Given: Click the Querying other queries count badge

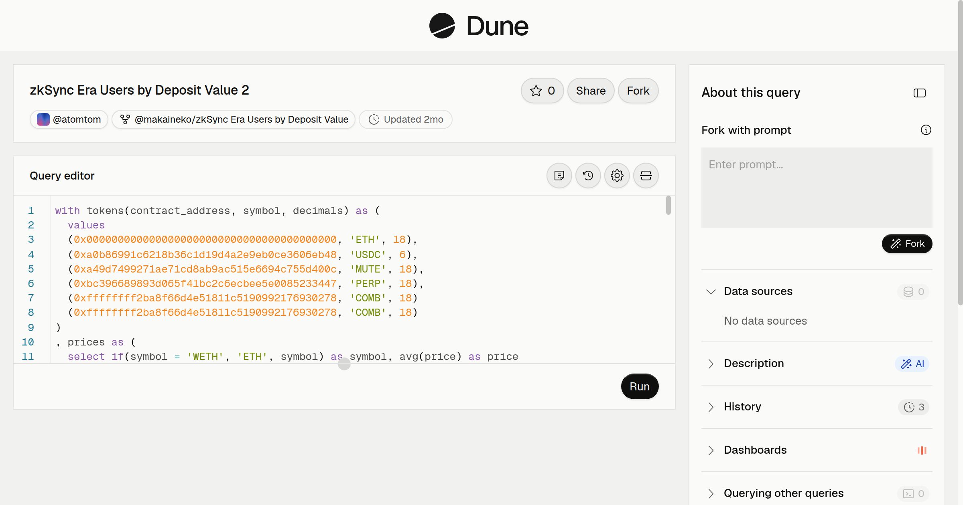Looking at the screenshot, I should (x=914, y=494).
